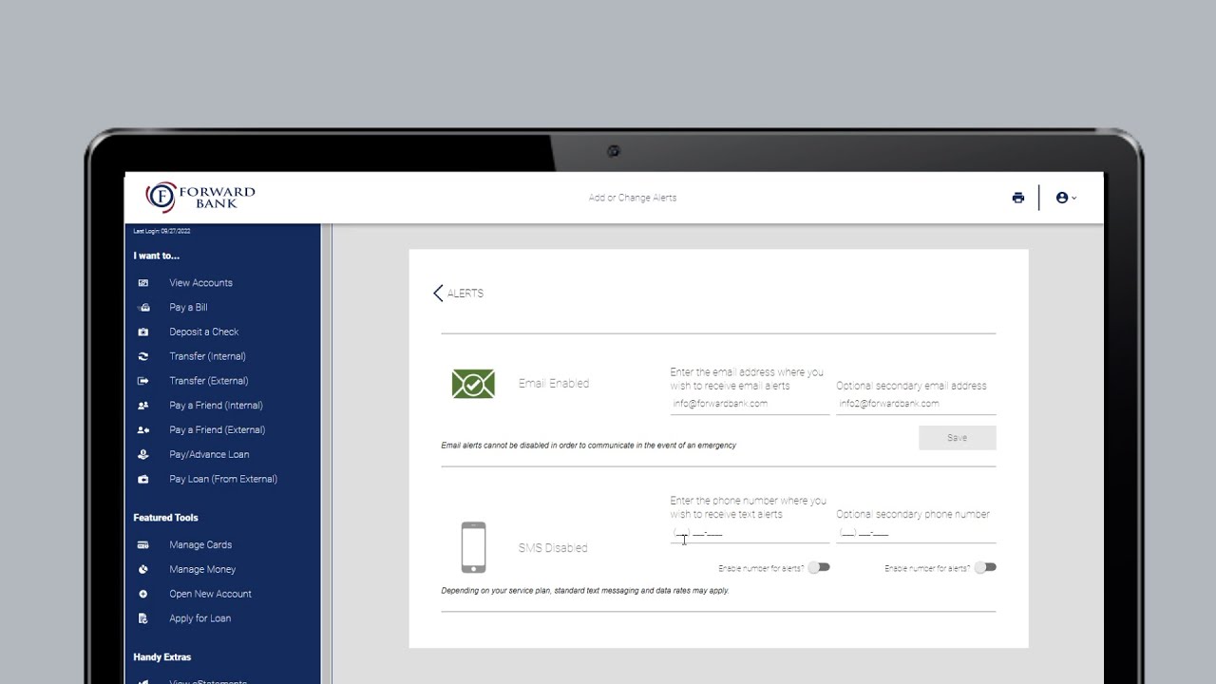Click the Forward Bank logo
The height and width of the screenshot is (684, 1216).
pos(199,198)
